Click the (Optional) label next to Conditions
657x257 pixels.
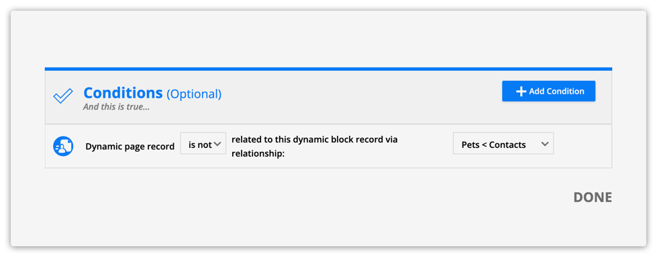tap(194, 94)
